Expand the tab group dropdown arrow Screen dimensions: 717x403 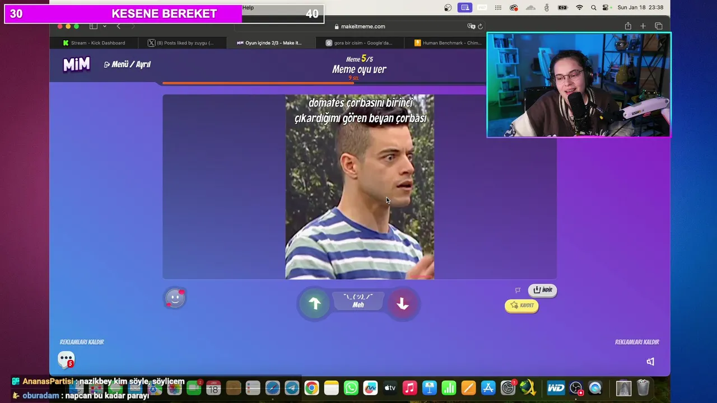point(104,26)
